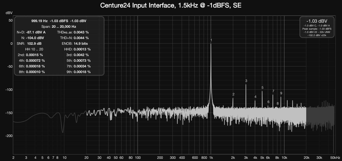The width and height of the screenshot is (342, 161).
Task: Click the 20k label on the frequency axis
Action: pyautogui.click(x=306, y=158)
